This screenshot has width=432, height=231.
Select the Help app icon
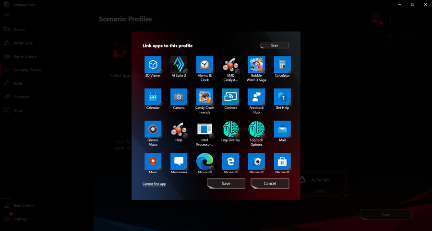[179, 129]
